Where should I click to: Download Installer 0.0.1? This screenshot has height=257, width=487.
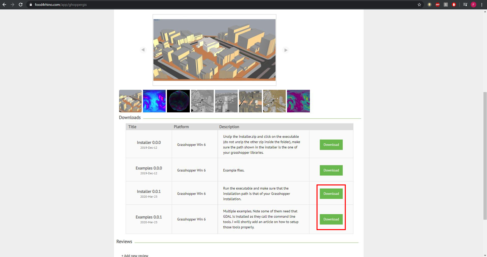[331, 194]
